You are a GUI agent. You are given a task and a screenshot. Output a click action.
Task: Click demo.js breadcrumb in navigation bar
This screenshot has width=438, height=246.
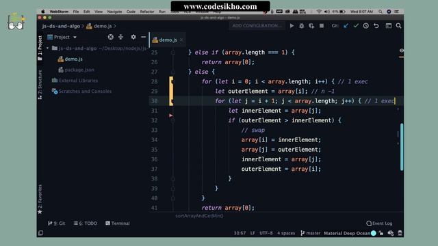(x=99, y=26)
